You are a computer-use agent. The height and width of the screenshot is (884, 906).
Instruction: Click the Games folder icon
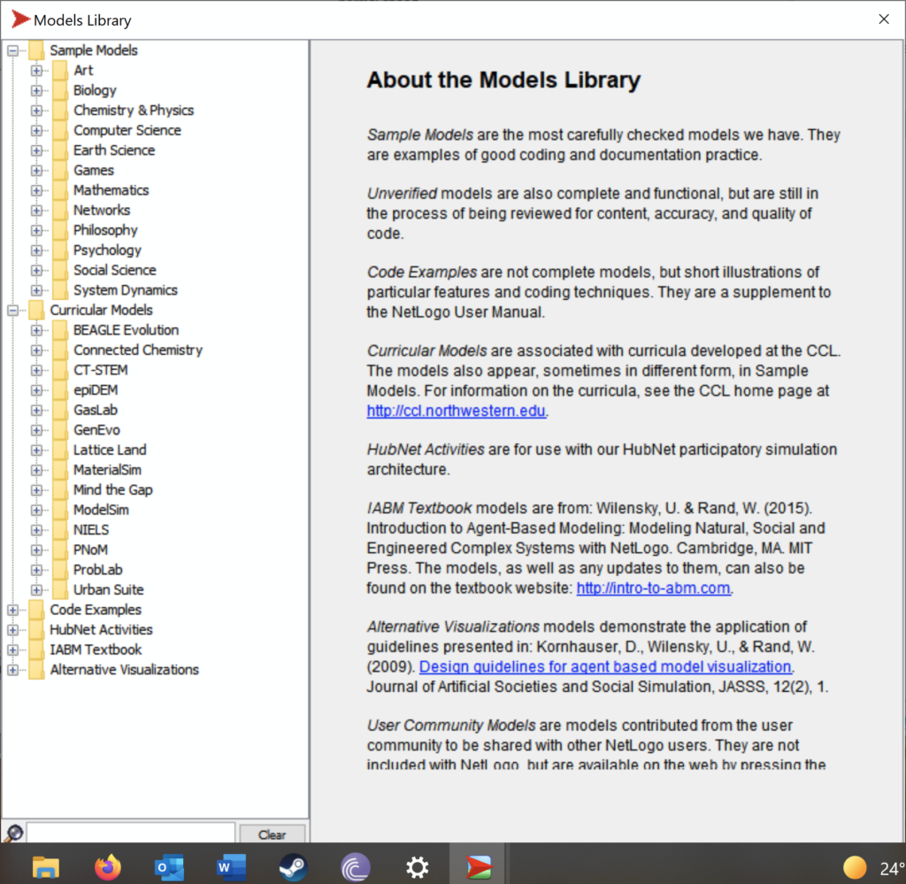click(60, 171)
